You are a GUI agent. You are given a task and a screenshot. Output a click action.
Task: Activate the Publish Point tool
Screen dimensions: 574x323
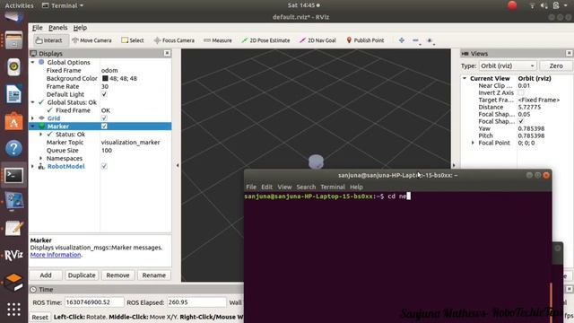coord(365,40)
